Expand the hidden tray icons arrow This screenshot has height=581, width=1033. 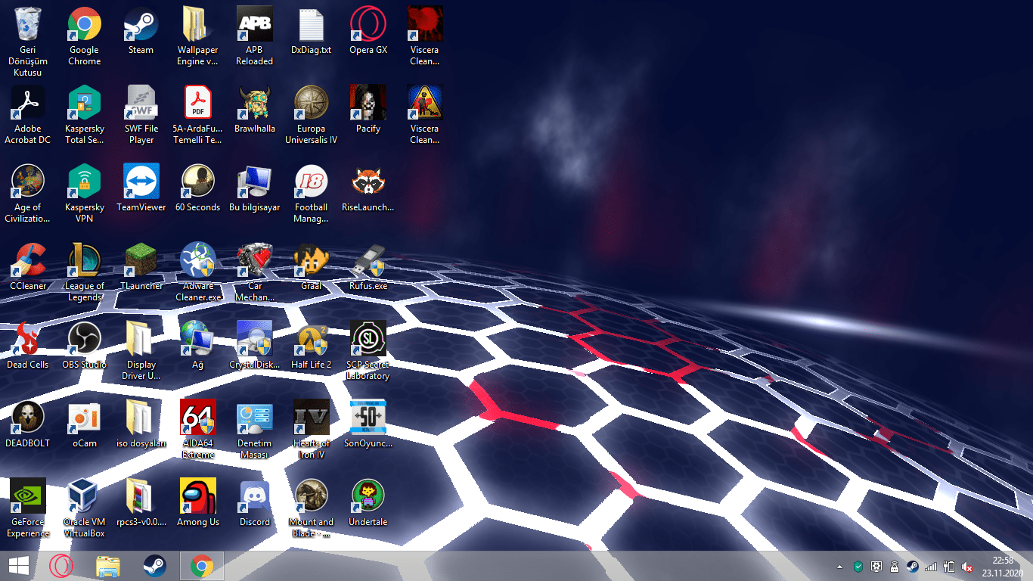tap(839, 567)
